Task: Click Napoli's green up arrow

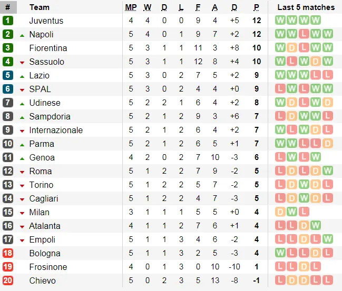Action: coord(22,35)
